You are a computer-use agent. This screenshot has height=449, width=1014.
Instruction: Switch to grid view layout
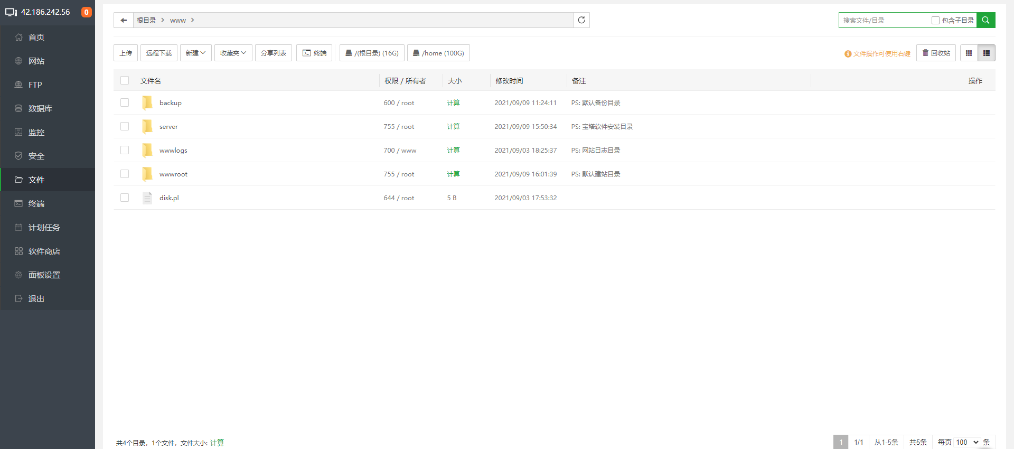tap(969, 53)
